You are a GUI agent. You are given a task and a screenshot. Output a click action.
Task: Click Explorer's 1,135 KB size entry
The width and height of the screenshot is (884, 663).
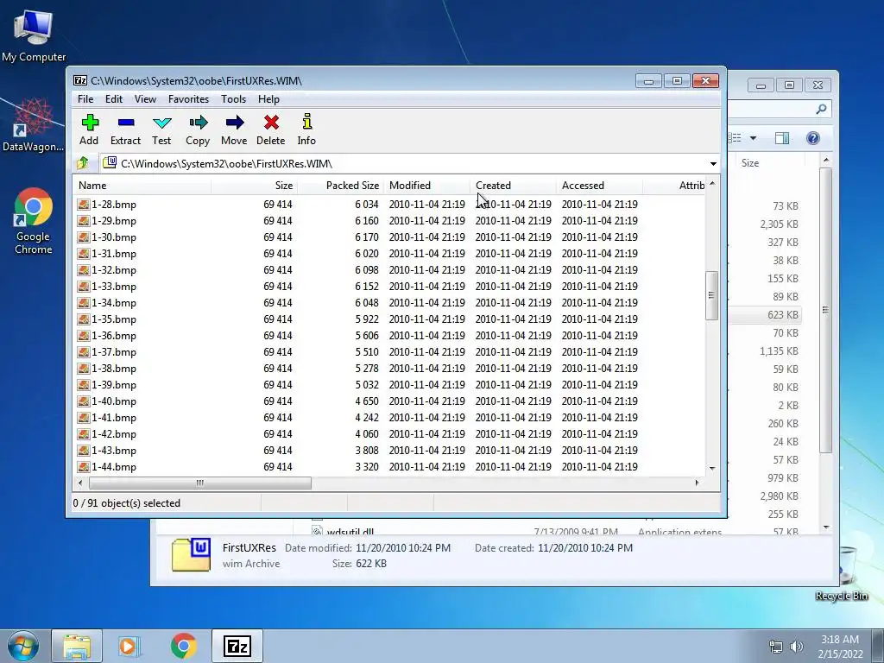(780, 351)
